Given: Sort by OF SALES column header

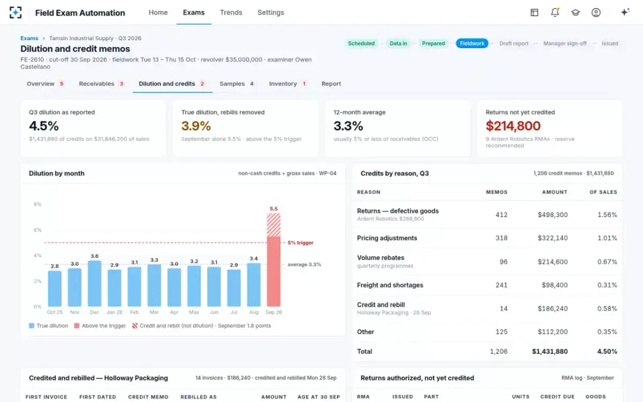Looking at the screenshot, I should click(x=603, y=192).
